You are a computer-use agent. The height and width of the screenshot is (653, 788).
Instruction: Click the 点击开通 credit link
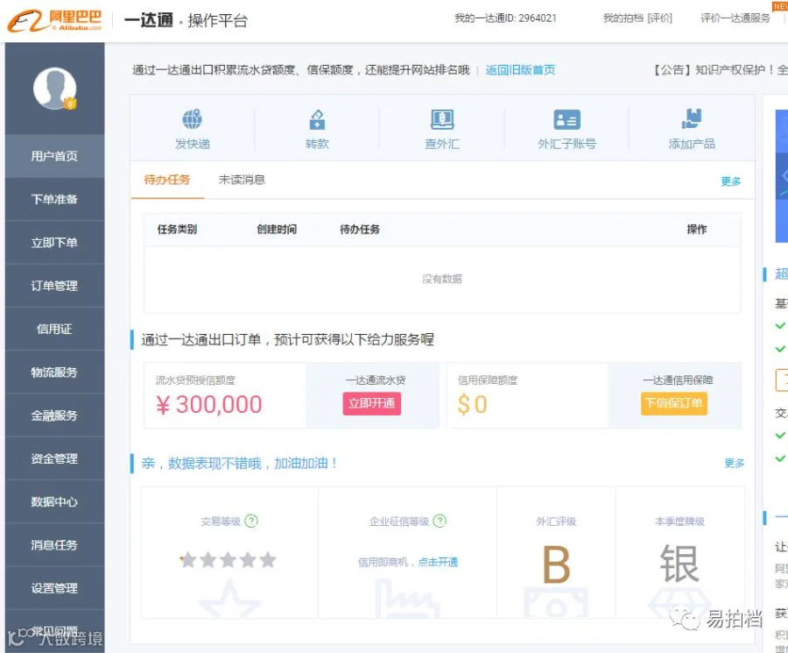438,562
